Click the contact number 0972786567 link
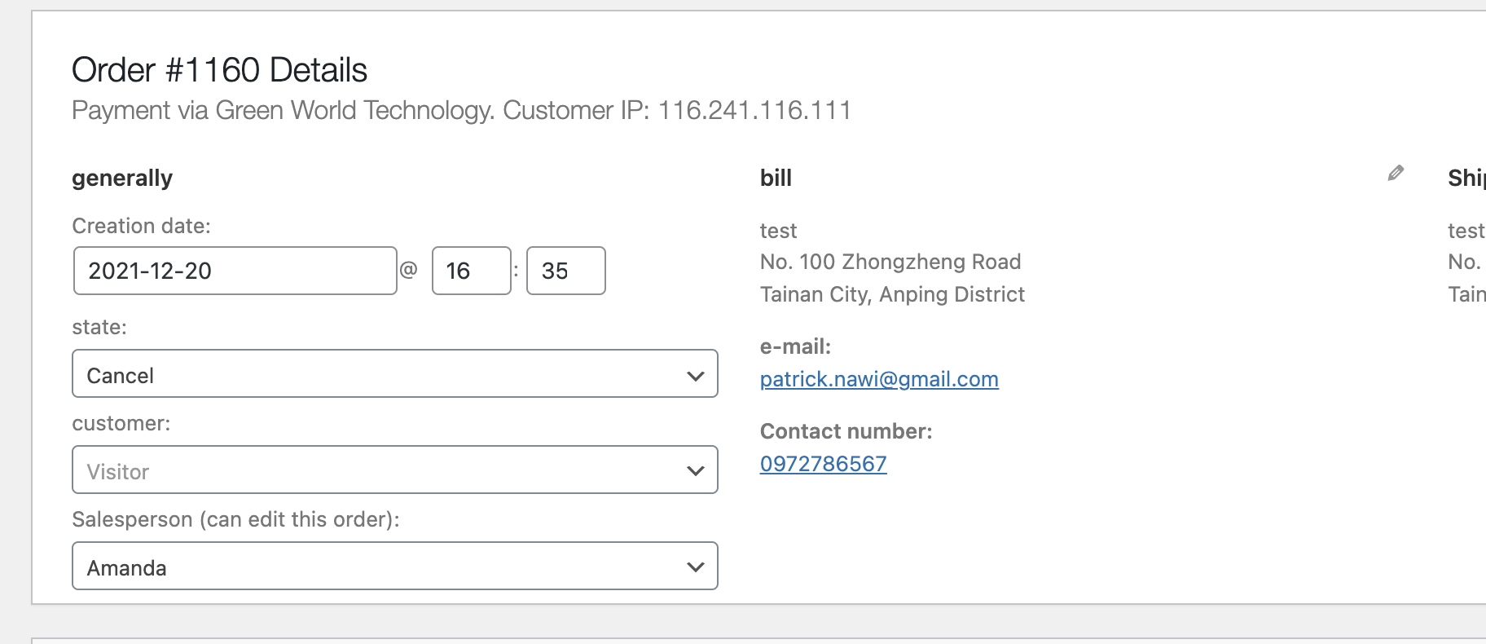Viewport: 1486px width, 644px height. [x=823, y=464]
